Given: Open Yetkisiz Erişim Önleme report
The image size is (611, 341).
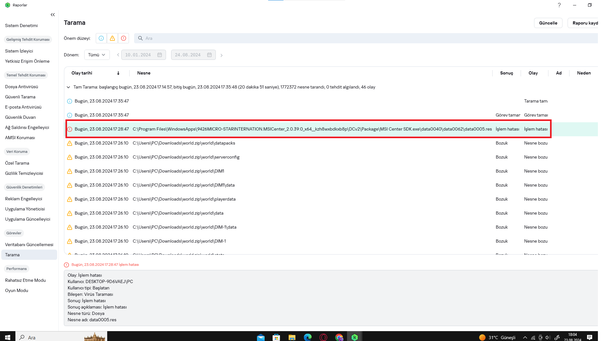Looking at the screenshot, I should 27,61.
